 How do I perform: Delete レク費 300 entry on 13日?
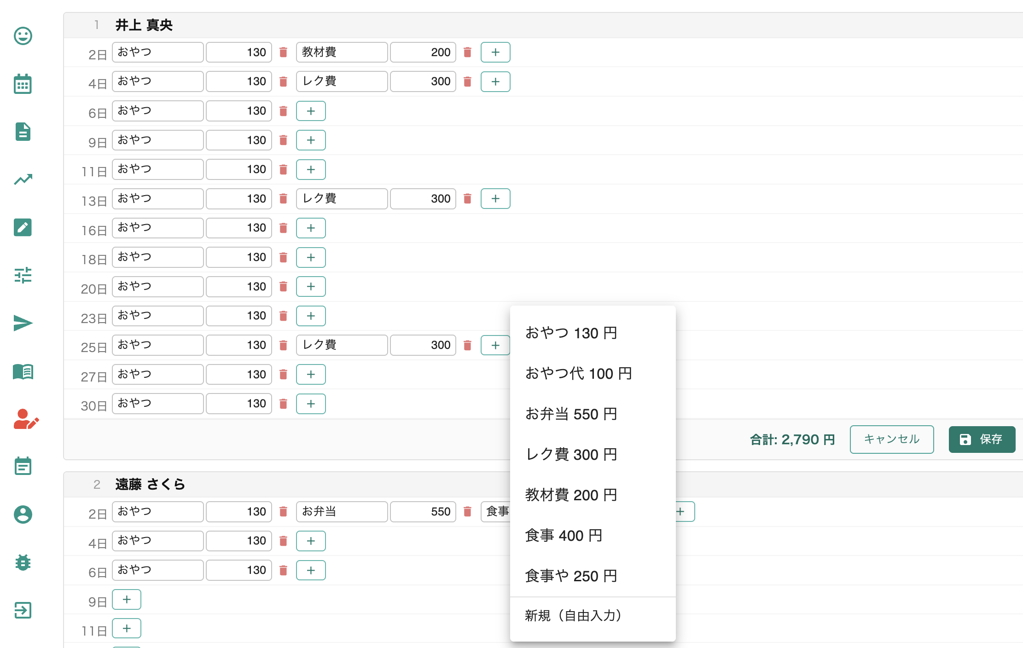(x=467, y=199)
